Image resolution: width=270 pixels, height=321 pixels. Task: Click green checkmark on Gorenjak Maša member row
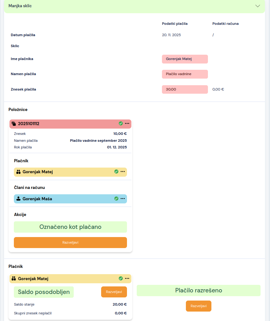tap(116, 199)
